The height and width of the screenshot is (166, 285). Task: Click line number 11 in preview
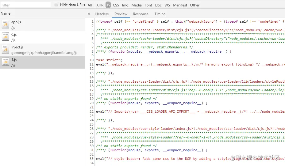tap(91, 64)
